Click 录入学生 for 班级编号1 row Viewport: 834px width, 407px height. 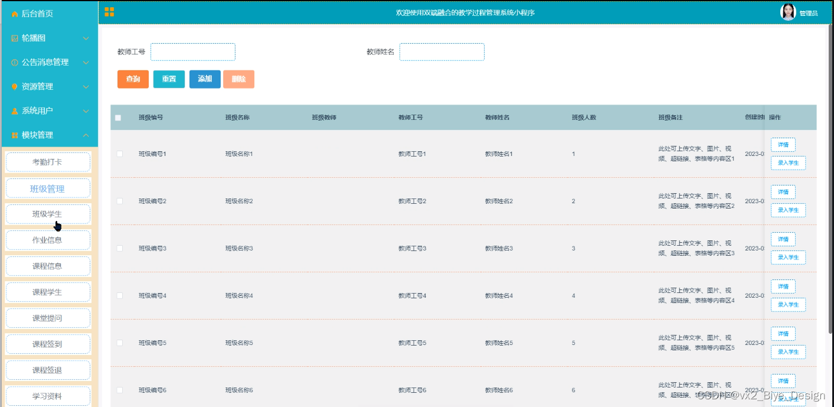(x=788, y=163)
